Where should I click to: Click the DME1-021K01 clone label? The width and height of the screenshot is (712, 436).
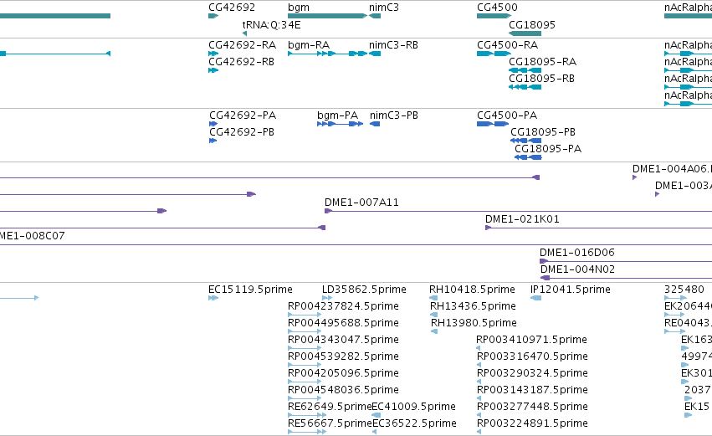point(522,219)
